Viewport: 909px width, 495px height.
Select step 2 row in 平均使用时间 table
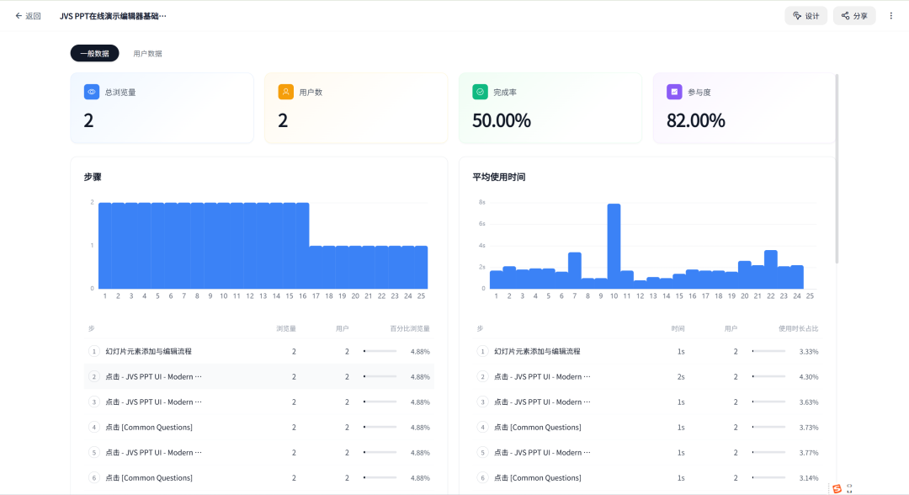[647, 377]
